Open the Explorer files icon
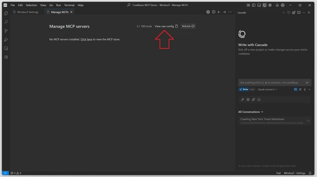 coord(6,13)
